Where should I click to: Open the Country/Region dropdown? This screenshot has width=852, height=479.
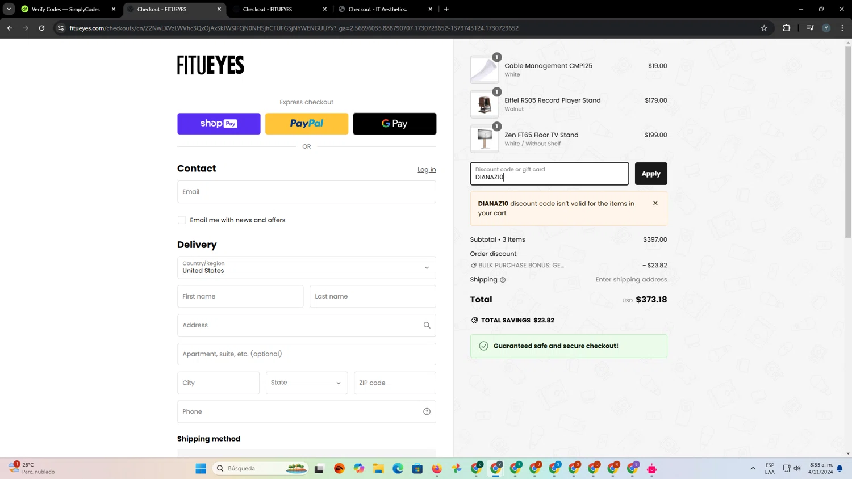(x=307, y=267)
